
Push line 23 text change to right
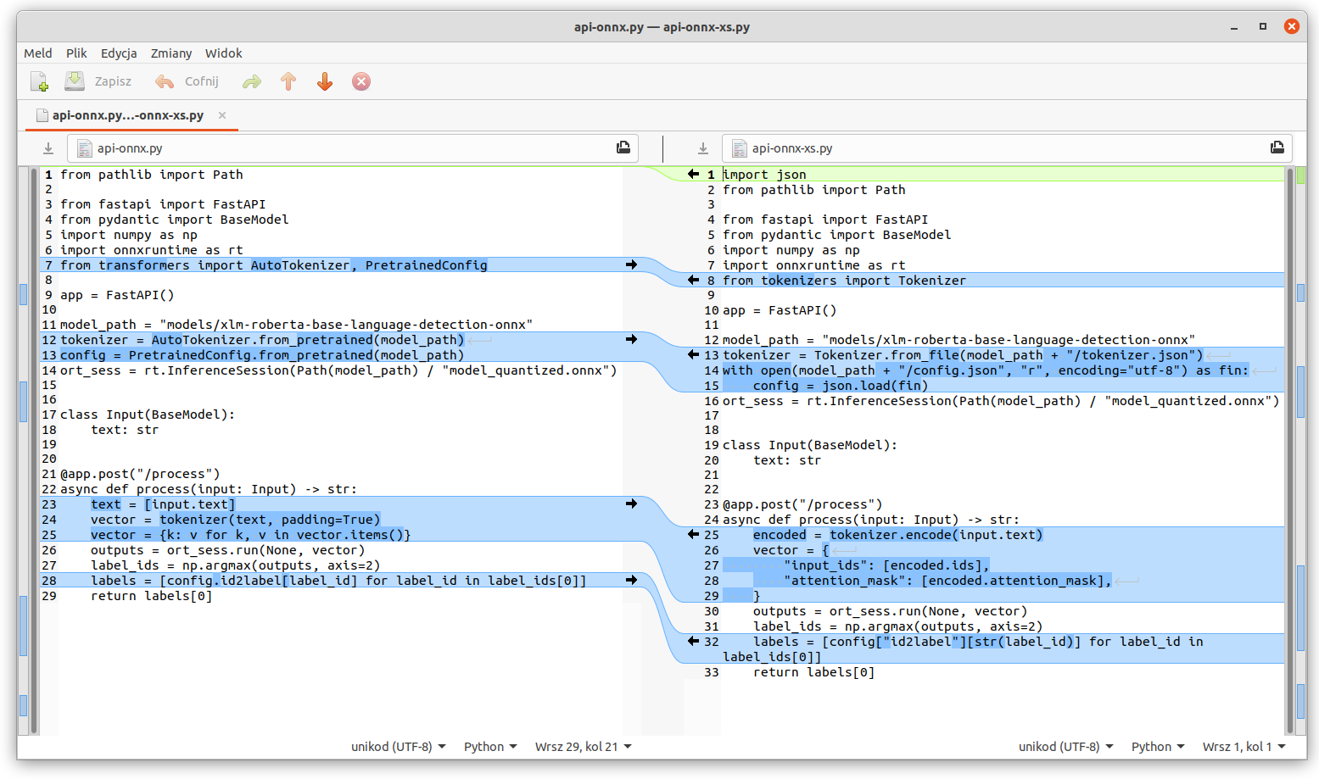pos(631,504)
